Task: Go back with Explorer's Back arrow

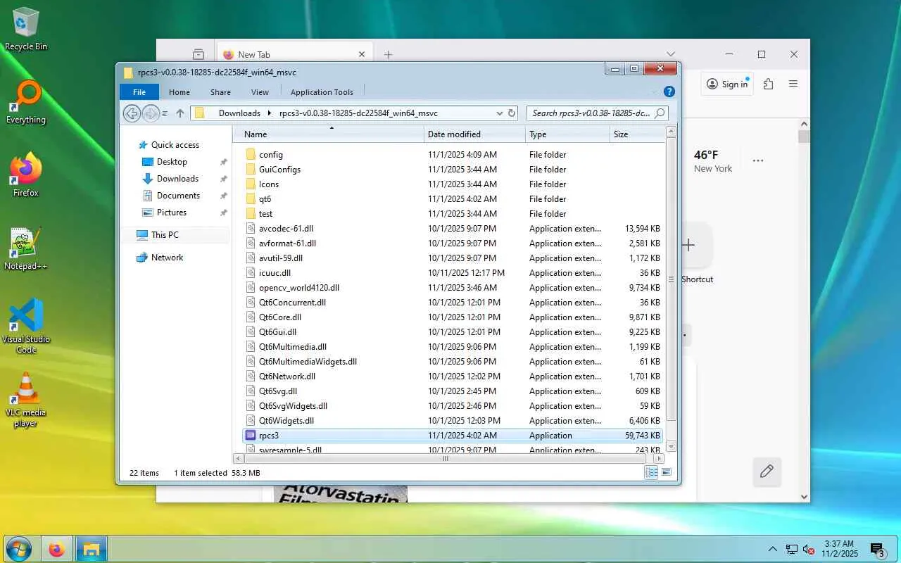Action: (131, 113)
